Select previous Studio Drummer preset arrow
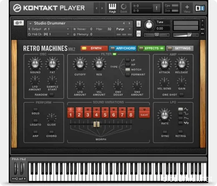Image resolution: width=217 pixels, height=186 pixels. pyautogui.click(x=124, y=23)
